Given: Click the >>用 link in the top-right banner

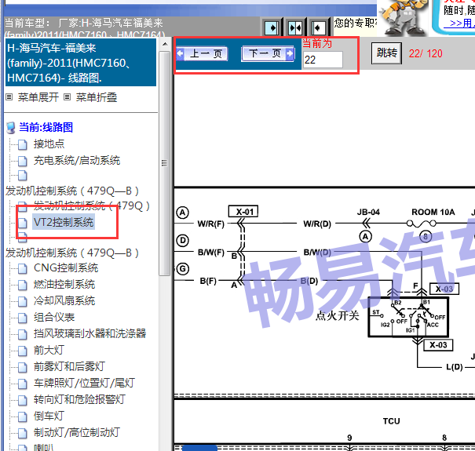Looking at the screenshot, I should pos(459,24).
